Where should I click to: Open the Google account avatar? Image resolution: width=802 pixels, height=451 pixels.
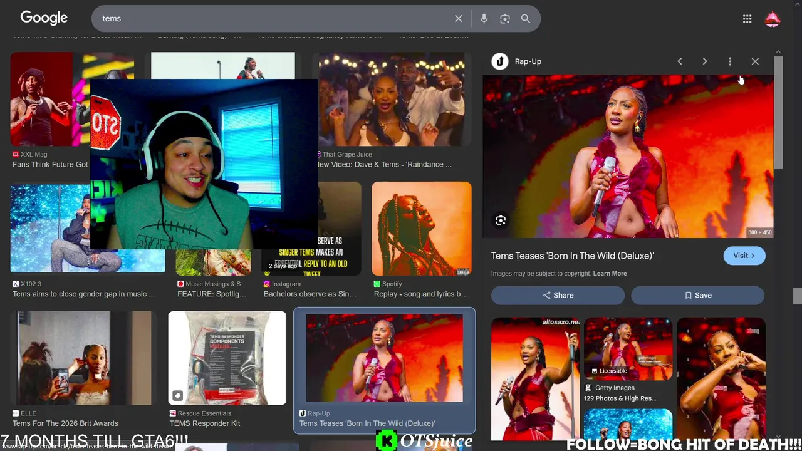(773, 19)
